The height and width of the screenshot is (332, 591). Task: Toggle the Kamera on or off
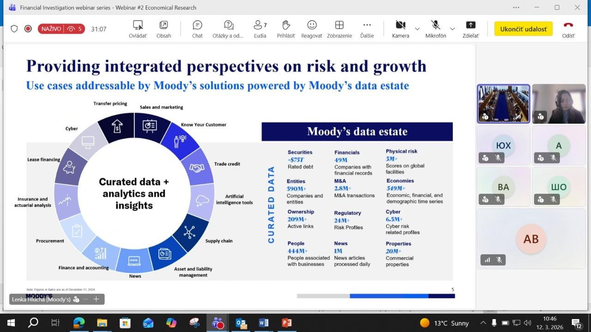pos(400,29)
